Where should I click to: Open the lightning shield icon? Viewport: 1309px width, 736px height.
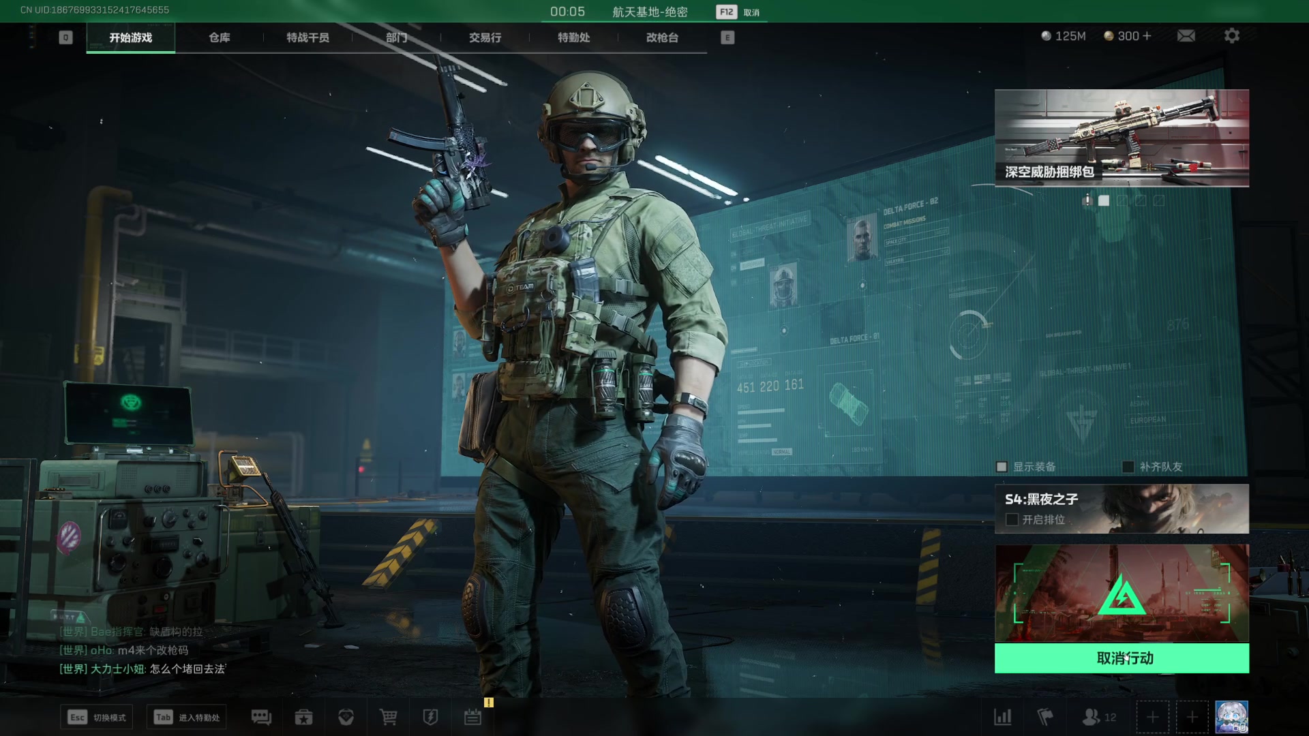(x=430, y=717)
